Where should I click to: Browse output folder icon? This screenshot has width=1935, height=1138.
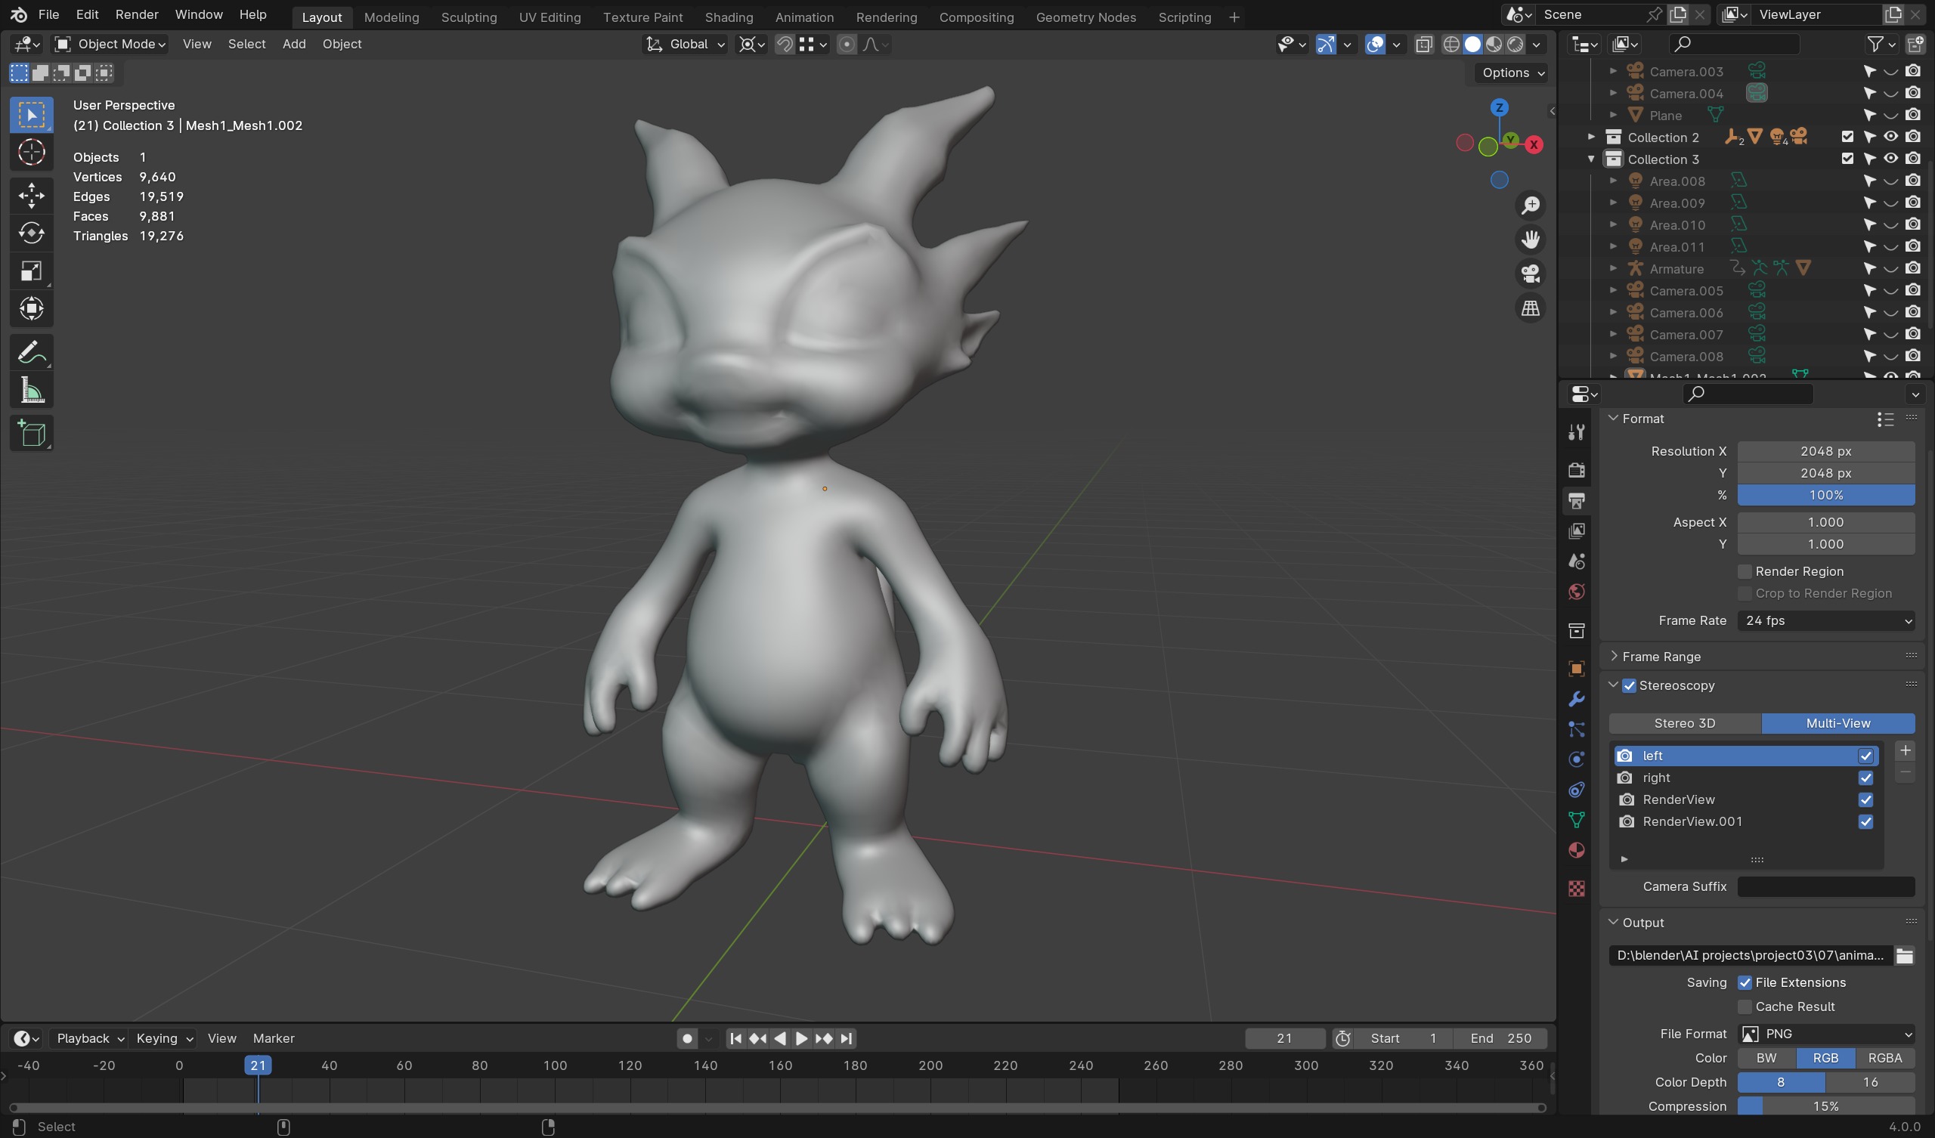point(1904,955)
